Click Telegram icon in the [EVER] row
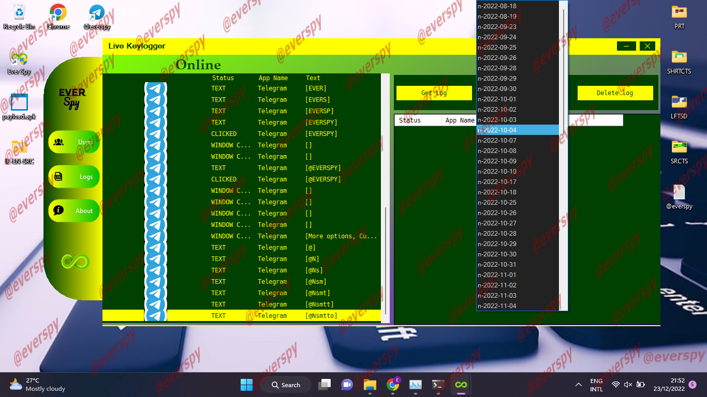 pos(156,88)
